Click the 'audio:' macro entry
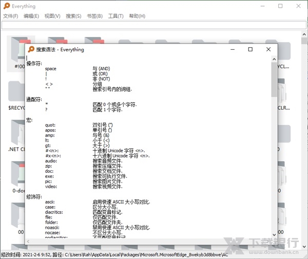 [x=51, y=161]
